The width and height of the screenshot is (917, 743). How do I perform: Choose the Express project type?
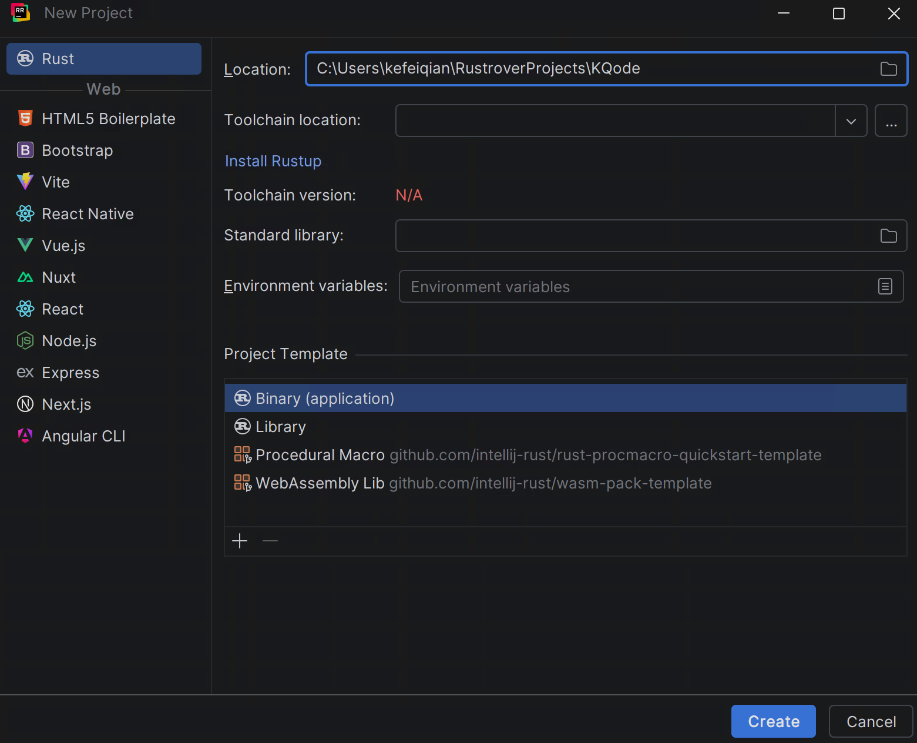(x=104, y=373)
